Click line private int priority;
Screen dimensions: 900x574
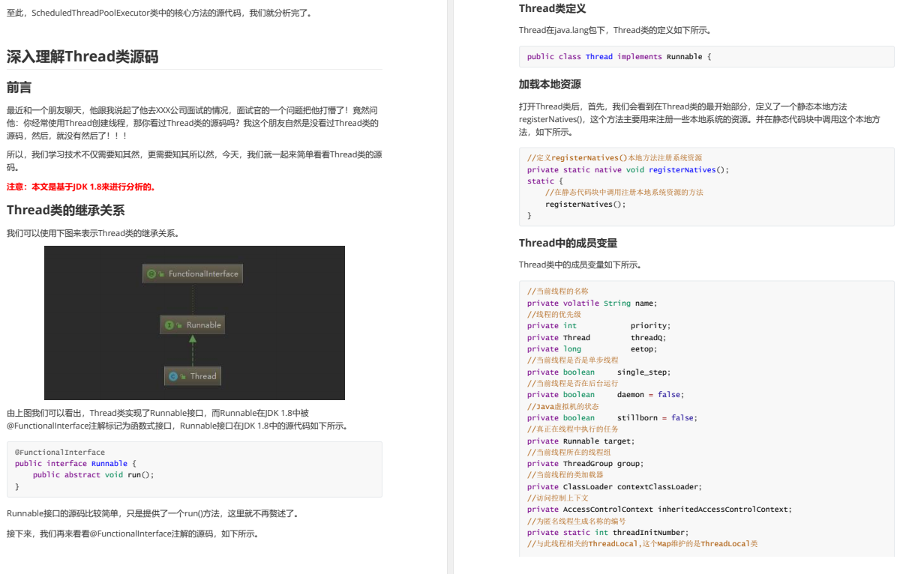(598, 325)
